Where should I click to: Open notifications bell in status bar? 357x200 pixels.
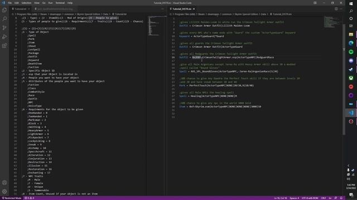341,198
